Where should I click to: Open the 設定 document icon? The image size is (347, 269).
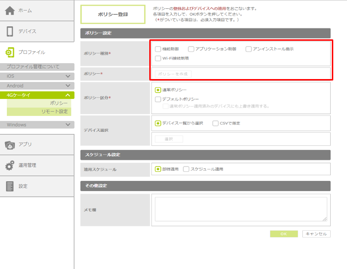pyautogui.click(x=10, y=186)
